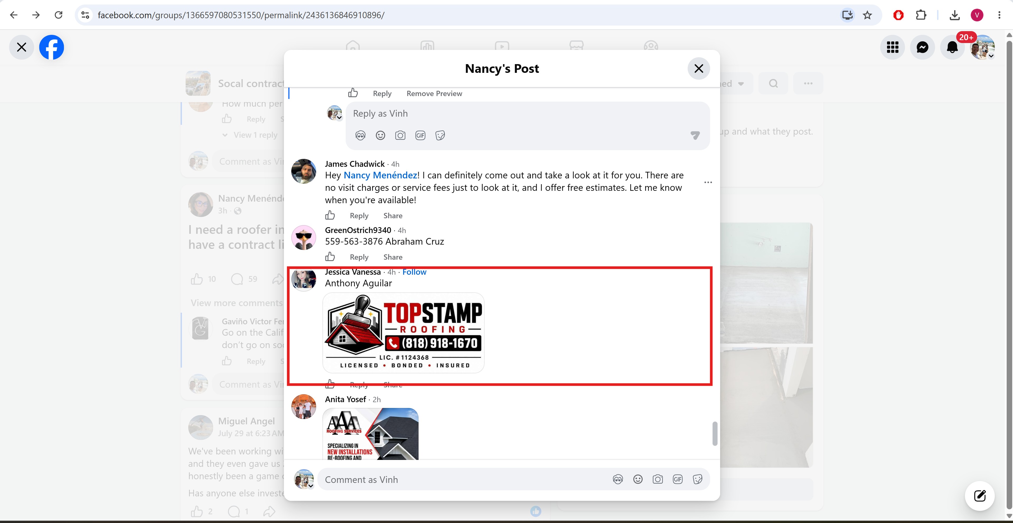The height and width of the screenshot is (523, 1013).
Task: Close Nancy's Post dialog
Action: coord(699,69)
